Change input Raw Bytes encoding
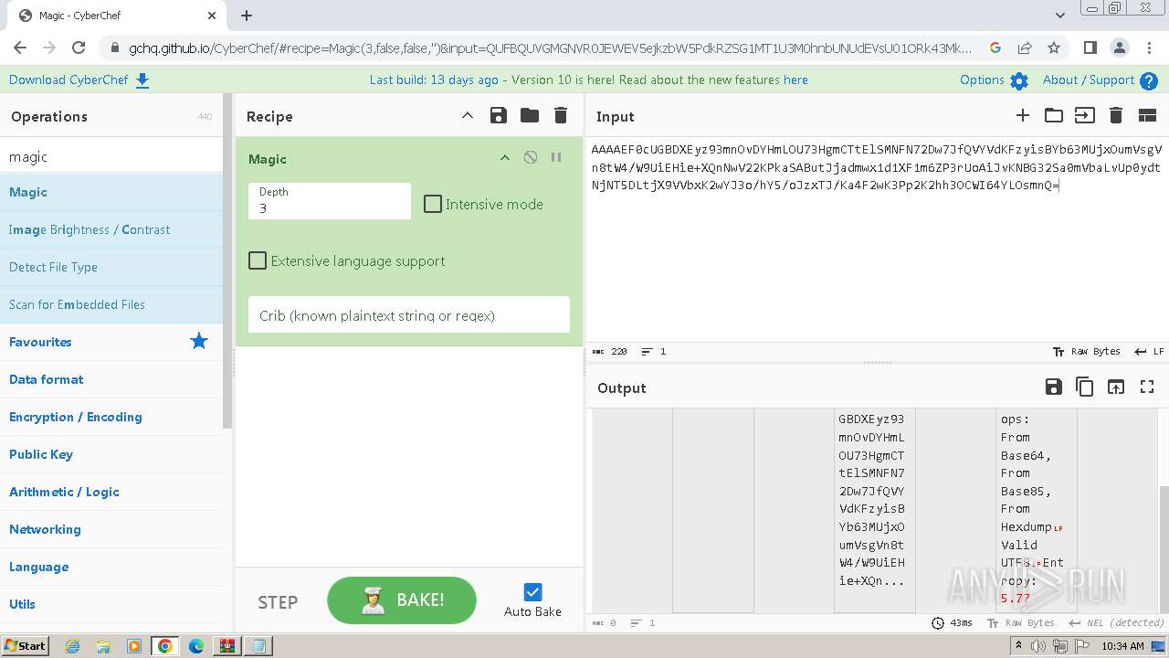The width and height of the screenshot is (1169, 658). [1086, 352]
